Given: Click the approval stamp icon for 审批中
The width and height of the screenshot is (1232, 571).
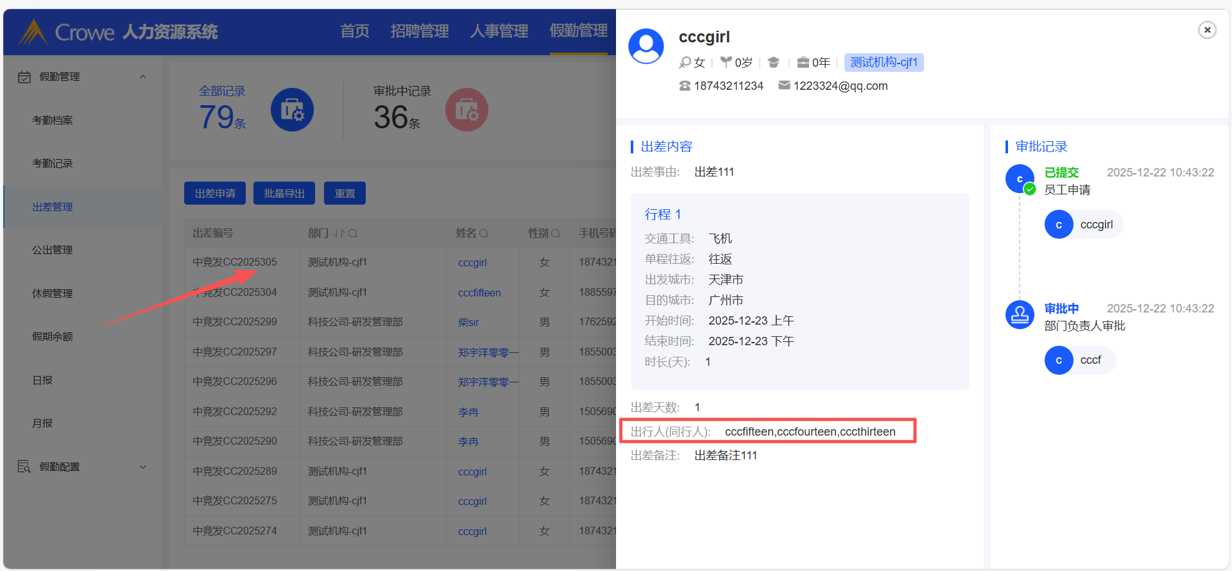Looking at the screenshot, I should pyautogui.click(x=1020, y=315).
